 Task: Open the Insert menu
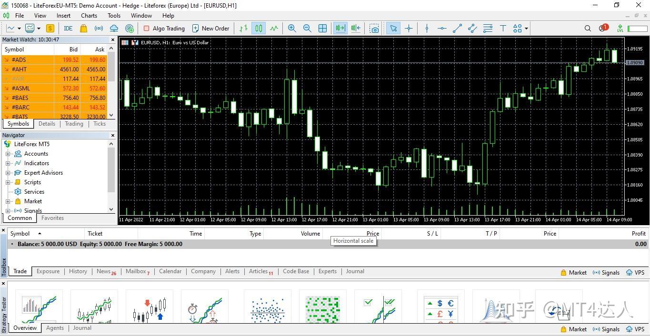pyautogui.click(x=63, y=16)
